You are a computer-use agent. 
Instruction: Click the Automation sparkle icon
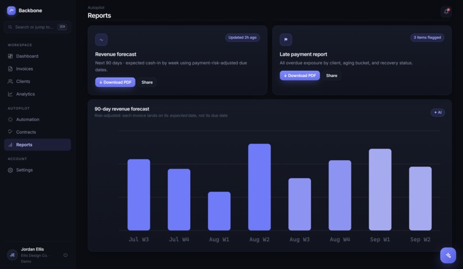tap(10, 120)
